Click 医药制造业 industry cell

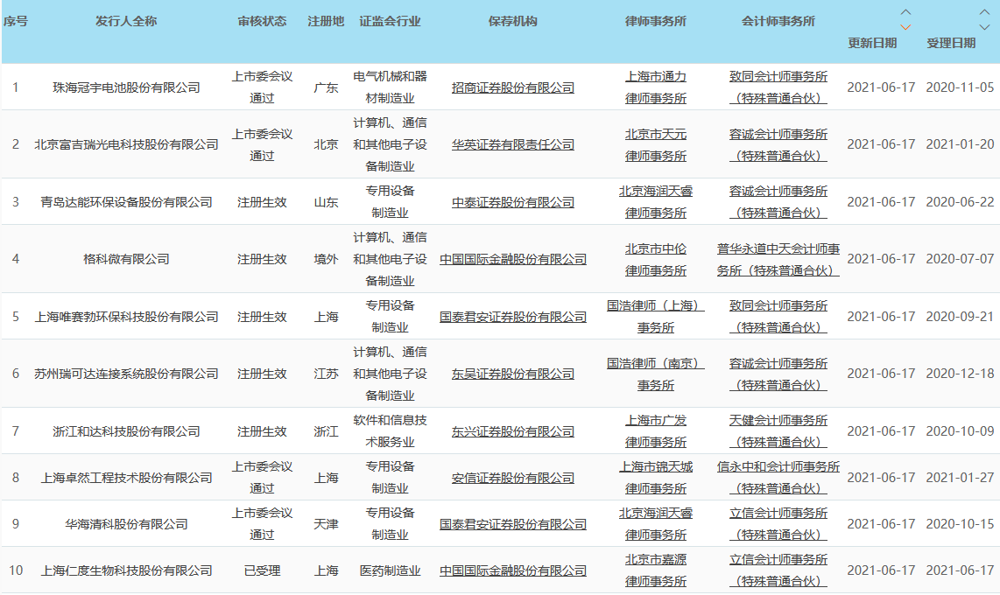(x=390, y=570)
